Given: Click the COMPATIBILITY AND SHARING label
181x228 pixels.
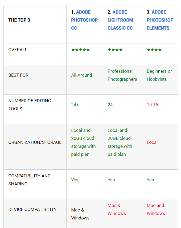Looking at the screenshot, I should coord(30,180).
